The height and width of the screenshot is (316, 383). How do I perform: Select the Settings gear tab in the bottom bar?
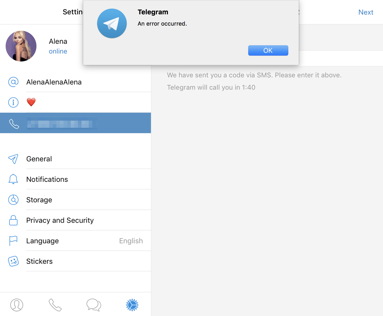tap(132, 305)
